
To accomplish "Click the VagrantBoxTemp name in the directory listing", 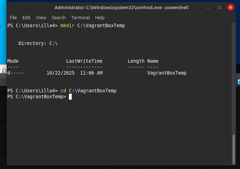I will 167,73.
